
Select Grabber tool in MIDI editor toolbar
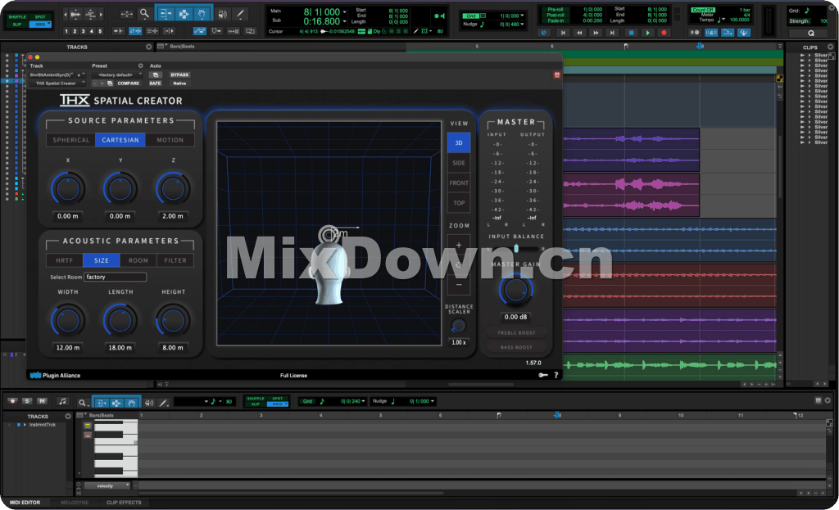point(132,403)
